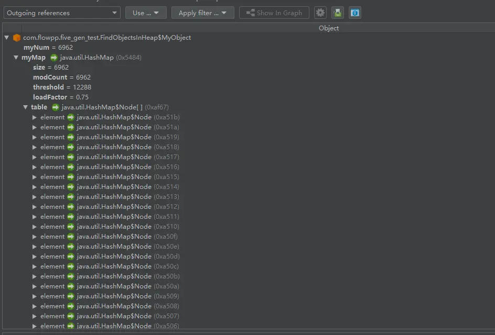Select the HashMap$Node (0xa50b) row text
The image size is (495, 335).
128,276
